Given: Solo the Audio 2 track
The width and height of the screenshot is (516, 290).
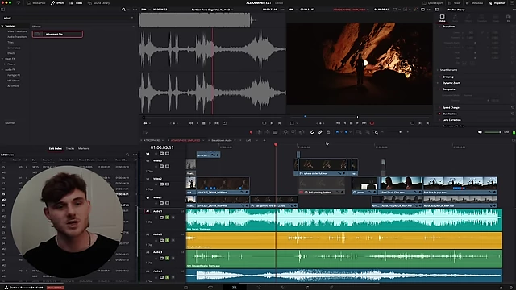Looking at the screenshot, I should [x=167, y=240].
